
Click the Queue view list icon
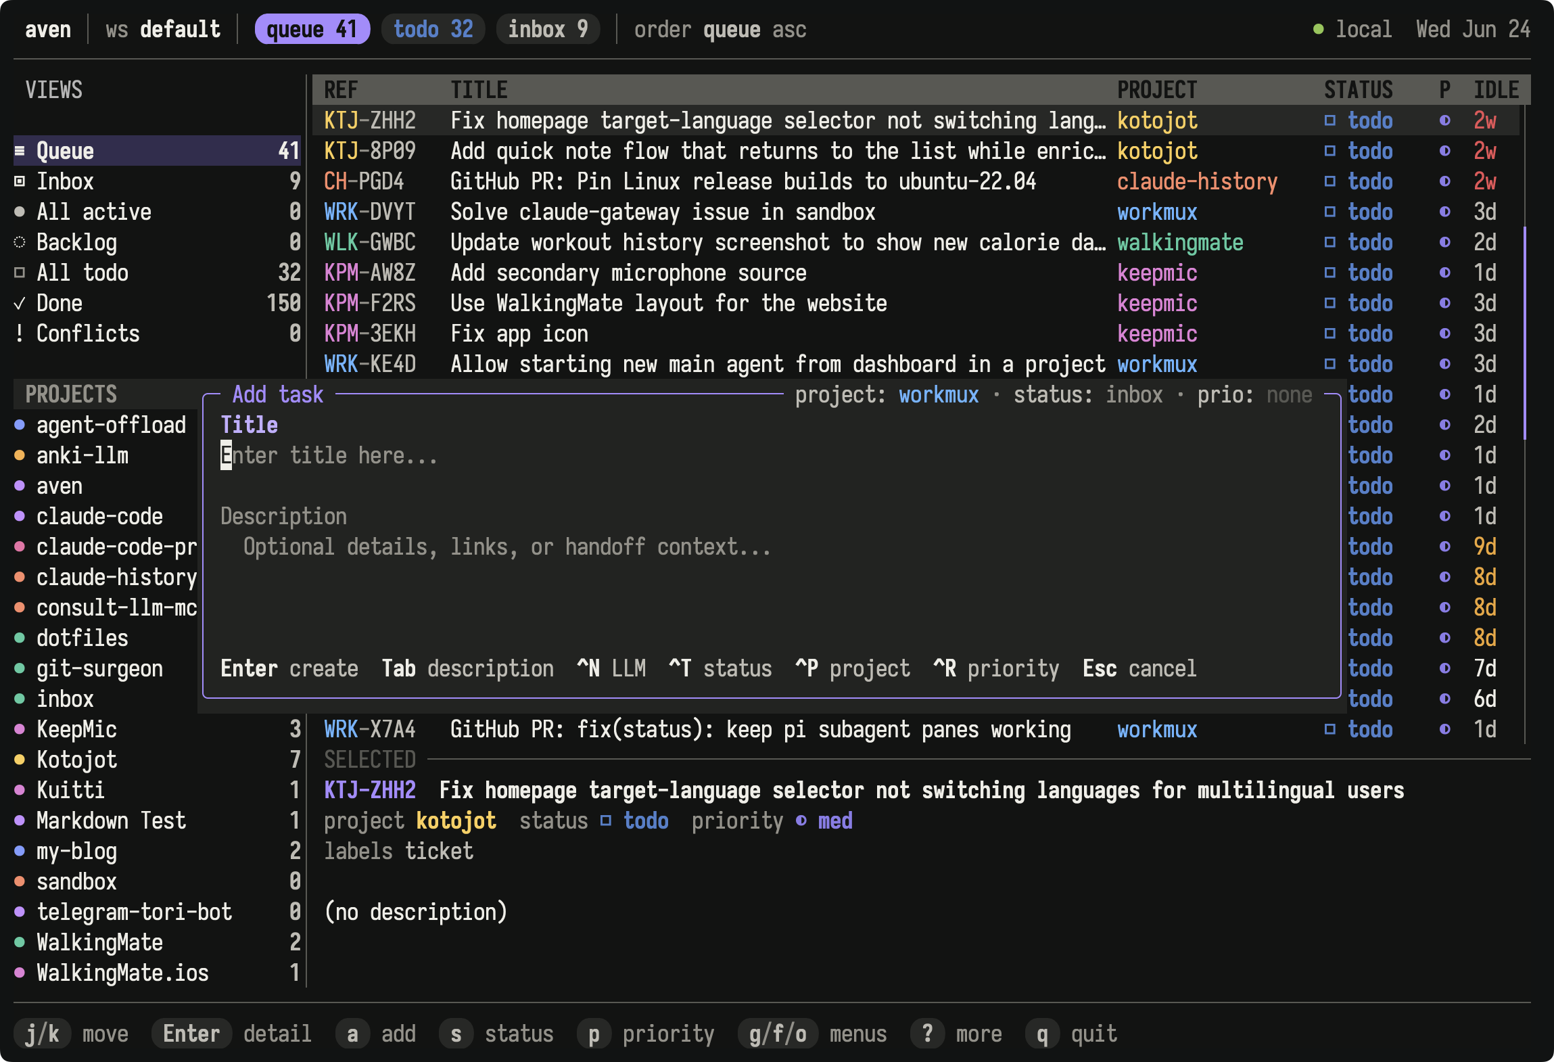20,151
